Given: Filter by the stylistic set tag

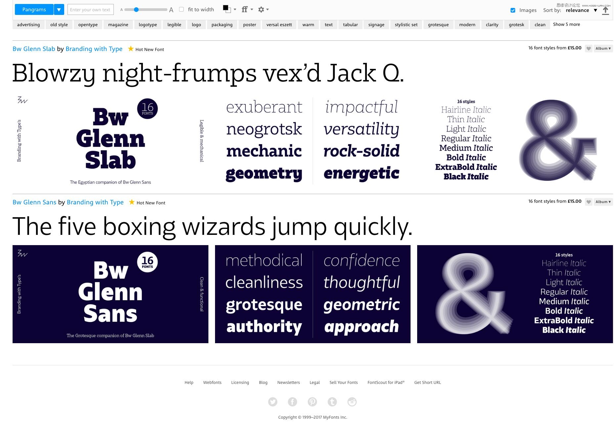Looking at the screenshot, I should click(x=406, y=25).
